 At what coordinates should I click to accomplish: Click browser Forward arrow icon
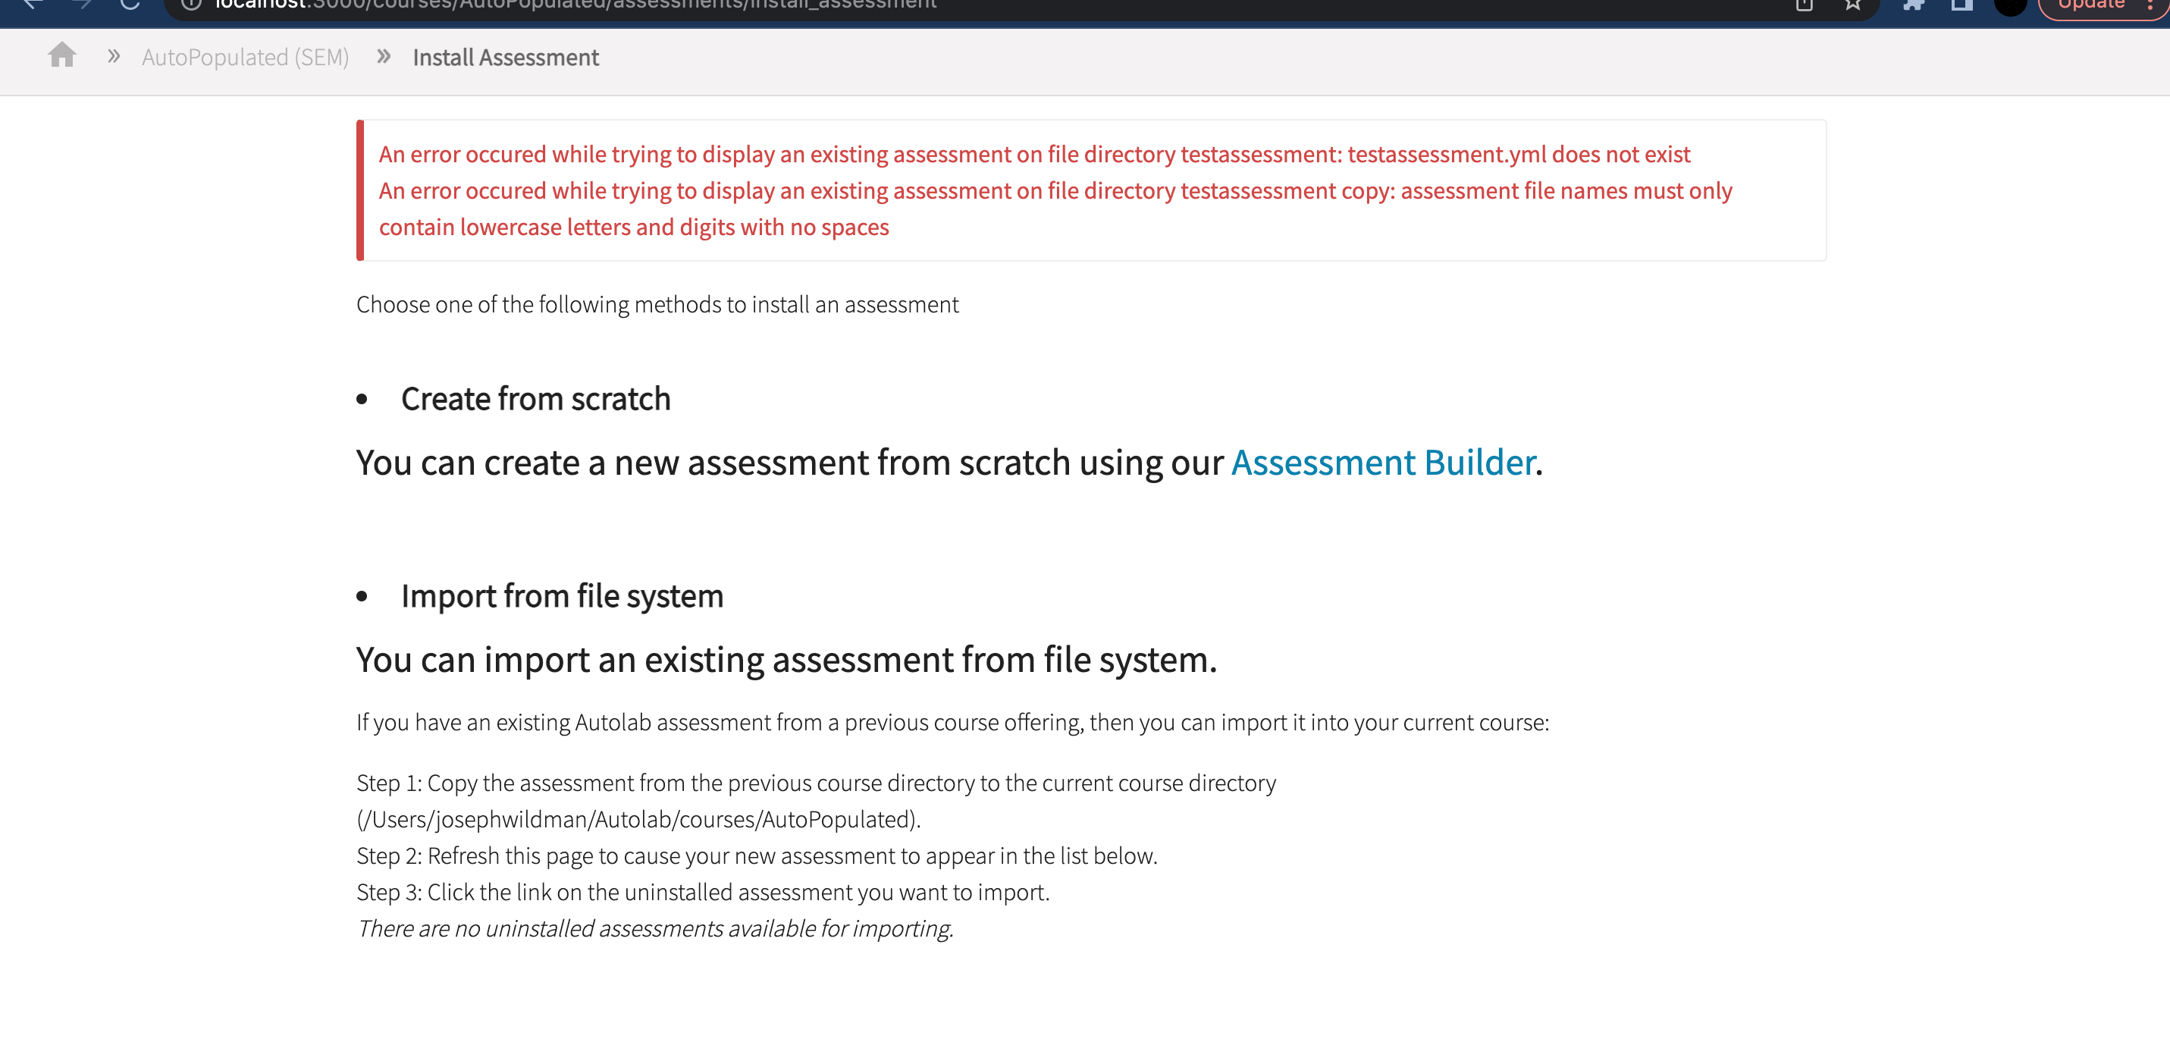point(82,5)
